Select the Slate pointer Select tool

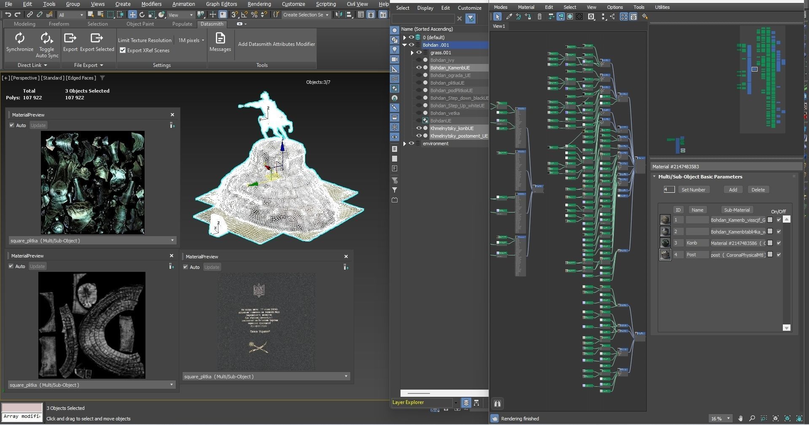(497, 17)
